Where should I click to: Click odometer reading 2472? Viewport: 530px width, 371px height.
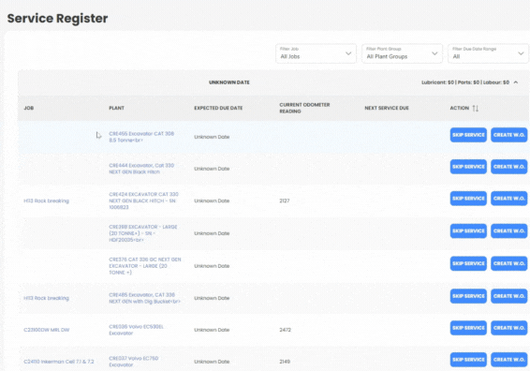pyautogui.click(x=285, y=330)
